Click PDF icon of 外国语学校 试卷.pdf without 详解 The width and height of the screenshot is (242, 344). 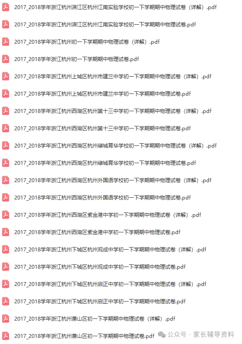[6, 197]
